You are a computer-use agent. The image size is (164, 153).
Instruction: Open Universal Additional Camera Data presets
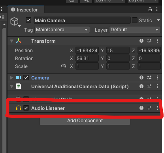click(149, 86)
